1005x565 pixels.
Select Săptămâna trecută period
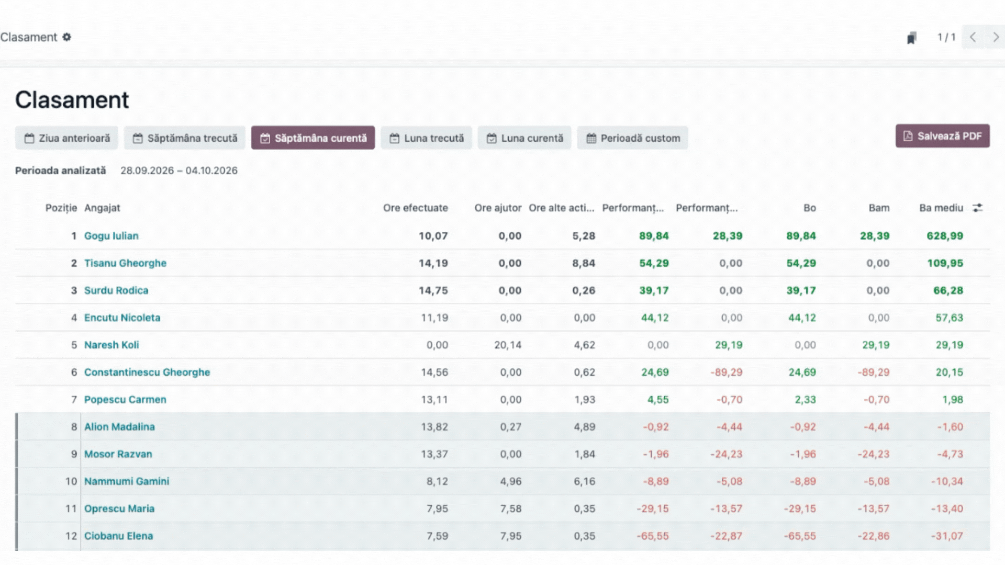point(185,138)
